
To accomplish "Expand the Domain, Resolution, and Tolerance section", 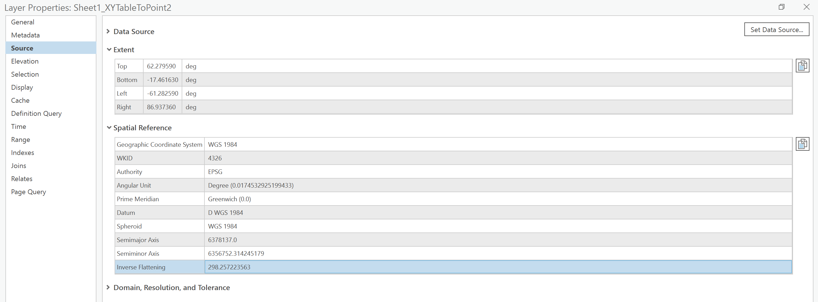I will click(x=108, y=288).
